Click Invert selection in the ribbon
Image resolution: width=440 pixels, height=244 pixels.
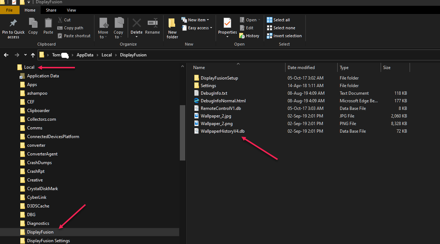284,36
